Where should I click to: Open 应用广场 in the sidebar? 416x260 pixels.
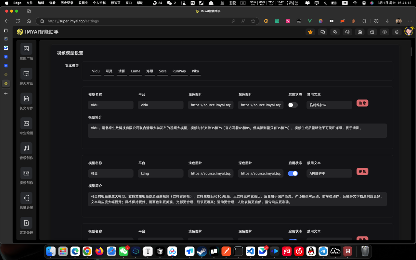tap(26, 52)
